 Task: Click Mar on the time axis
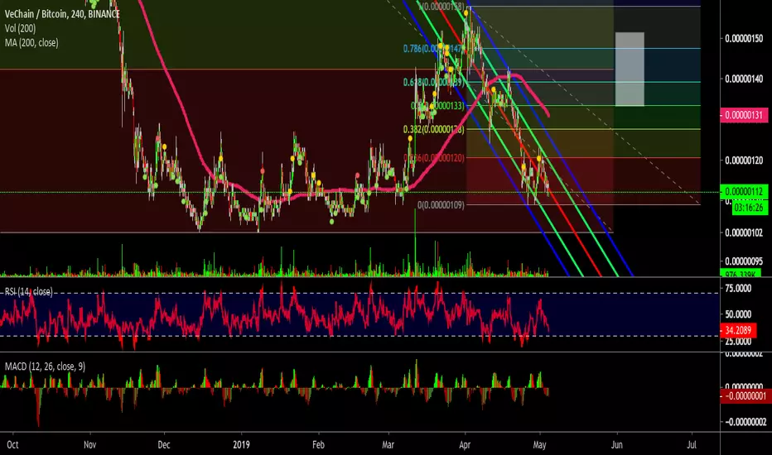point(388,445)
